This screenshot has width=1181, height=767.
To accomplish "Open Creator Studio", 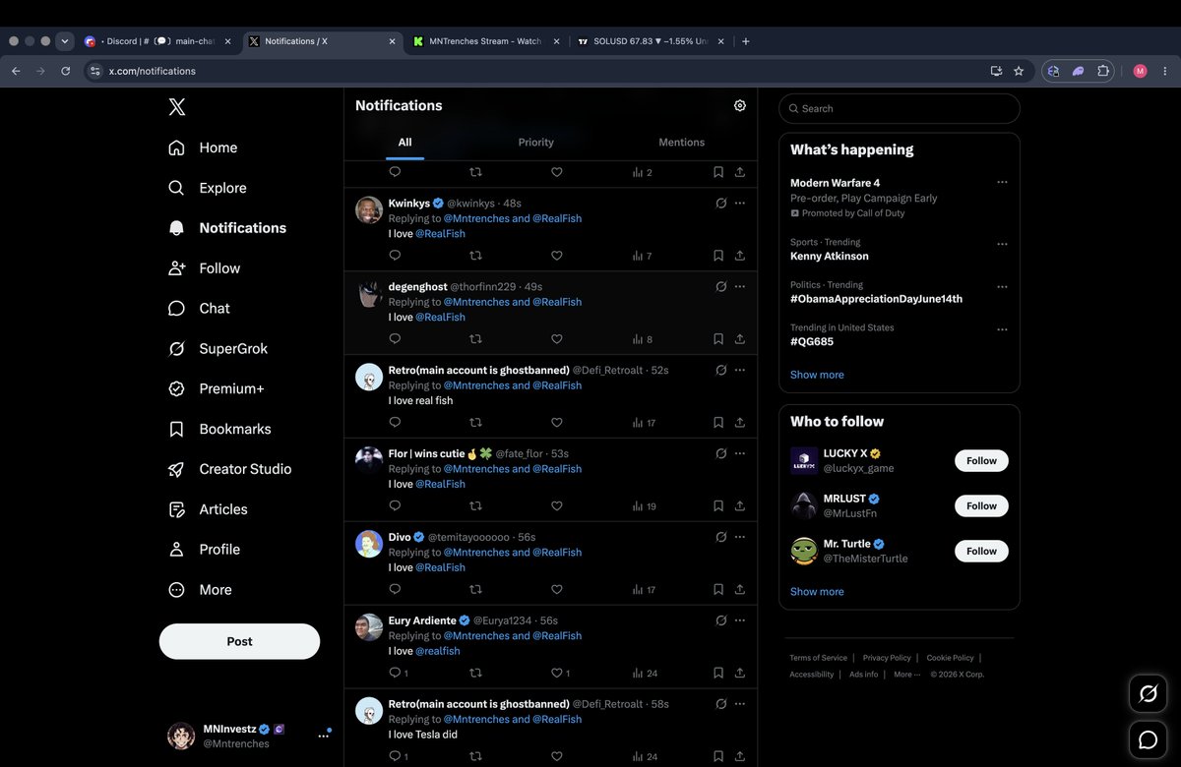I will point(230,469).
